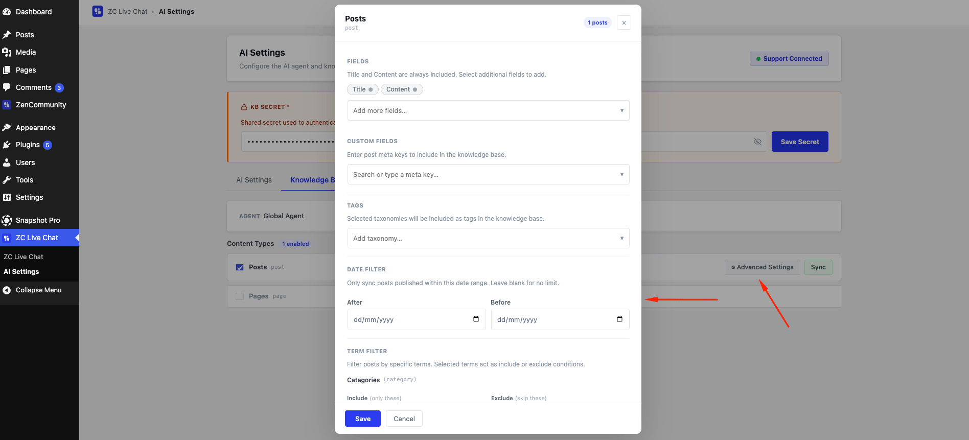Click the ZC Live Chat sidebar icon
The image size is (969, 440).
pos(7,238)
